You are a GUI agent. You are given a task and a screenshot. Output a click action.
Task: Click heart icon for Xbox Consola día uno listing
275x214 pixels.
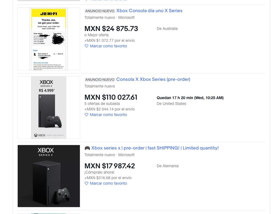click(87, 46)
